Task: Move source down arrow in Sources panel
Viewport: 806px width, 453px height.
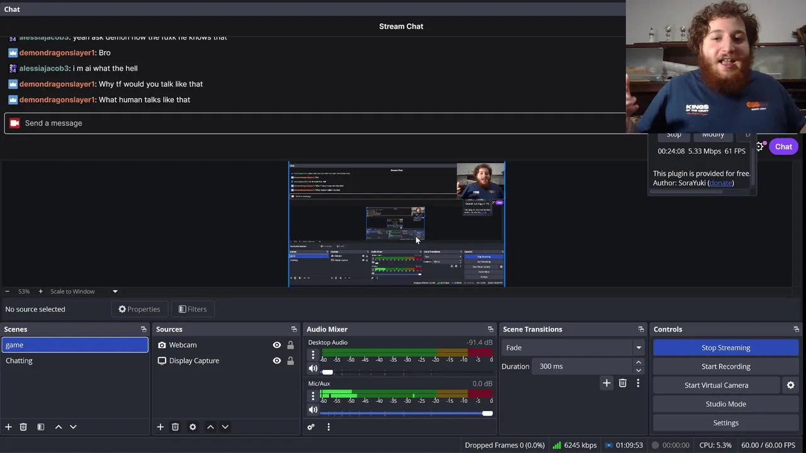Action: point(225,427)
